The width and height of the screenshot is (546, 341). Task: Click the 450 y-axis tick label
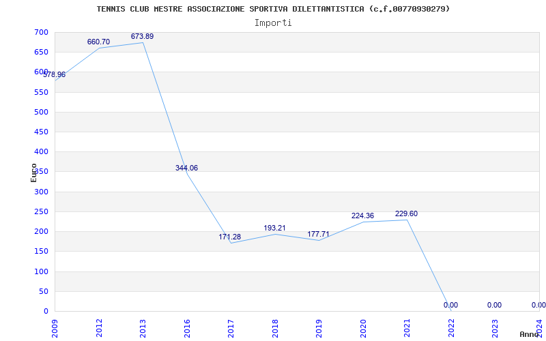tap(41, 132)
